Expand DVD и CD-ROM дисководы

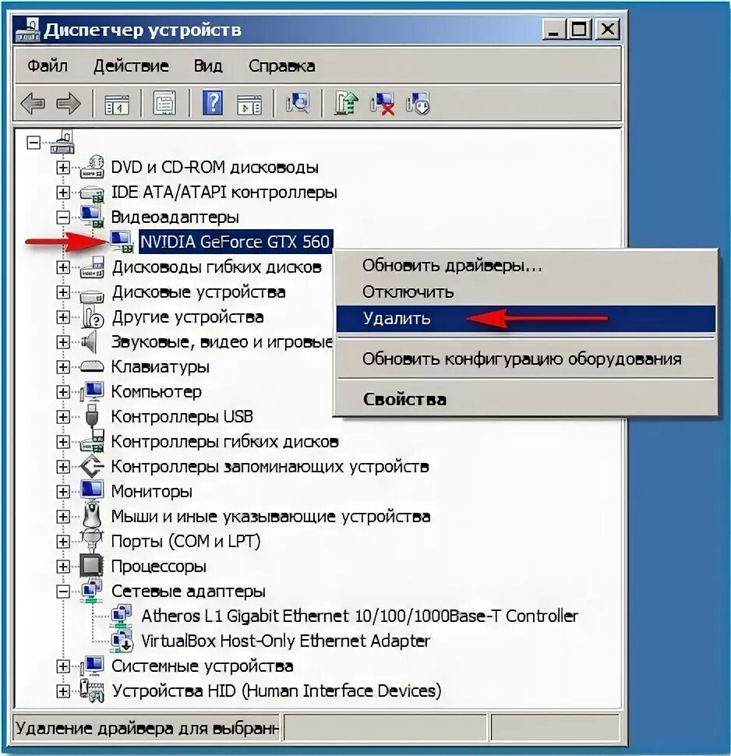62,168
